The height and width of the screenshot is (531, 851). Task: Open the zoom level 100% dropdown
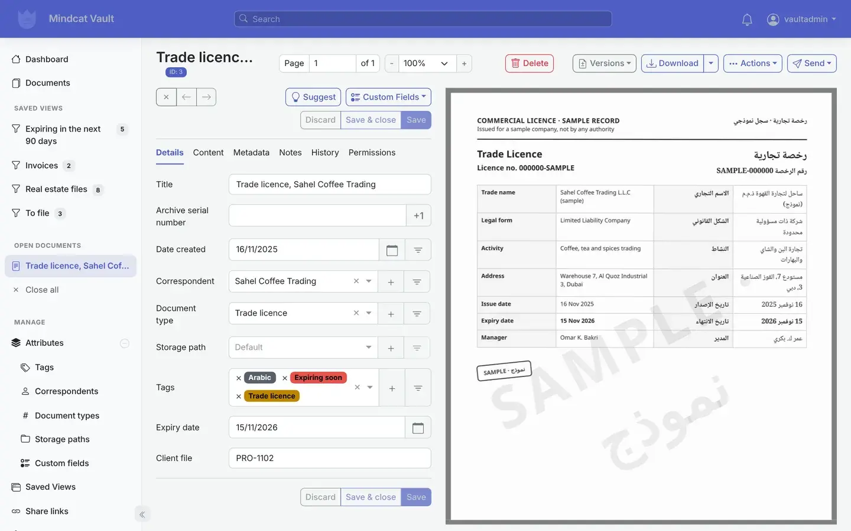427,63
